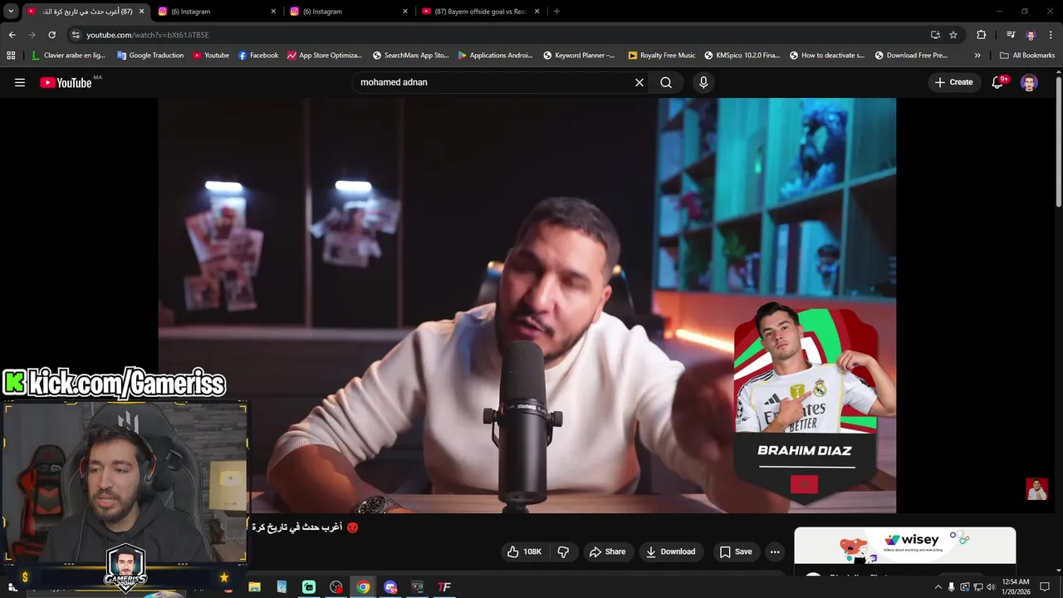Image resolution: width=1063 pixels, height=598 pixels.
Task: Open the volume control in system tray
Action: click(991, 587)
